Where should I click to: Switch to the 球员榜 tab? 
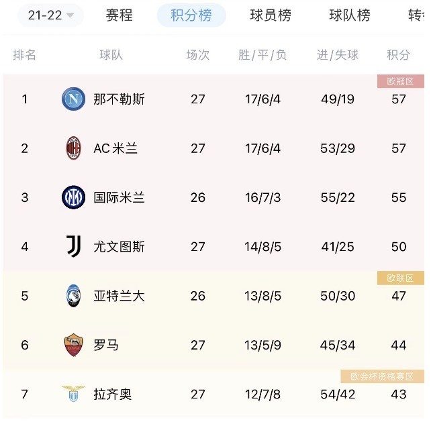point(271,15)
